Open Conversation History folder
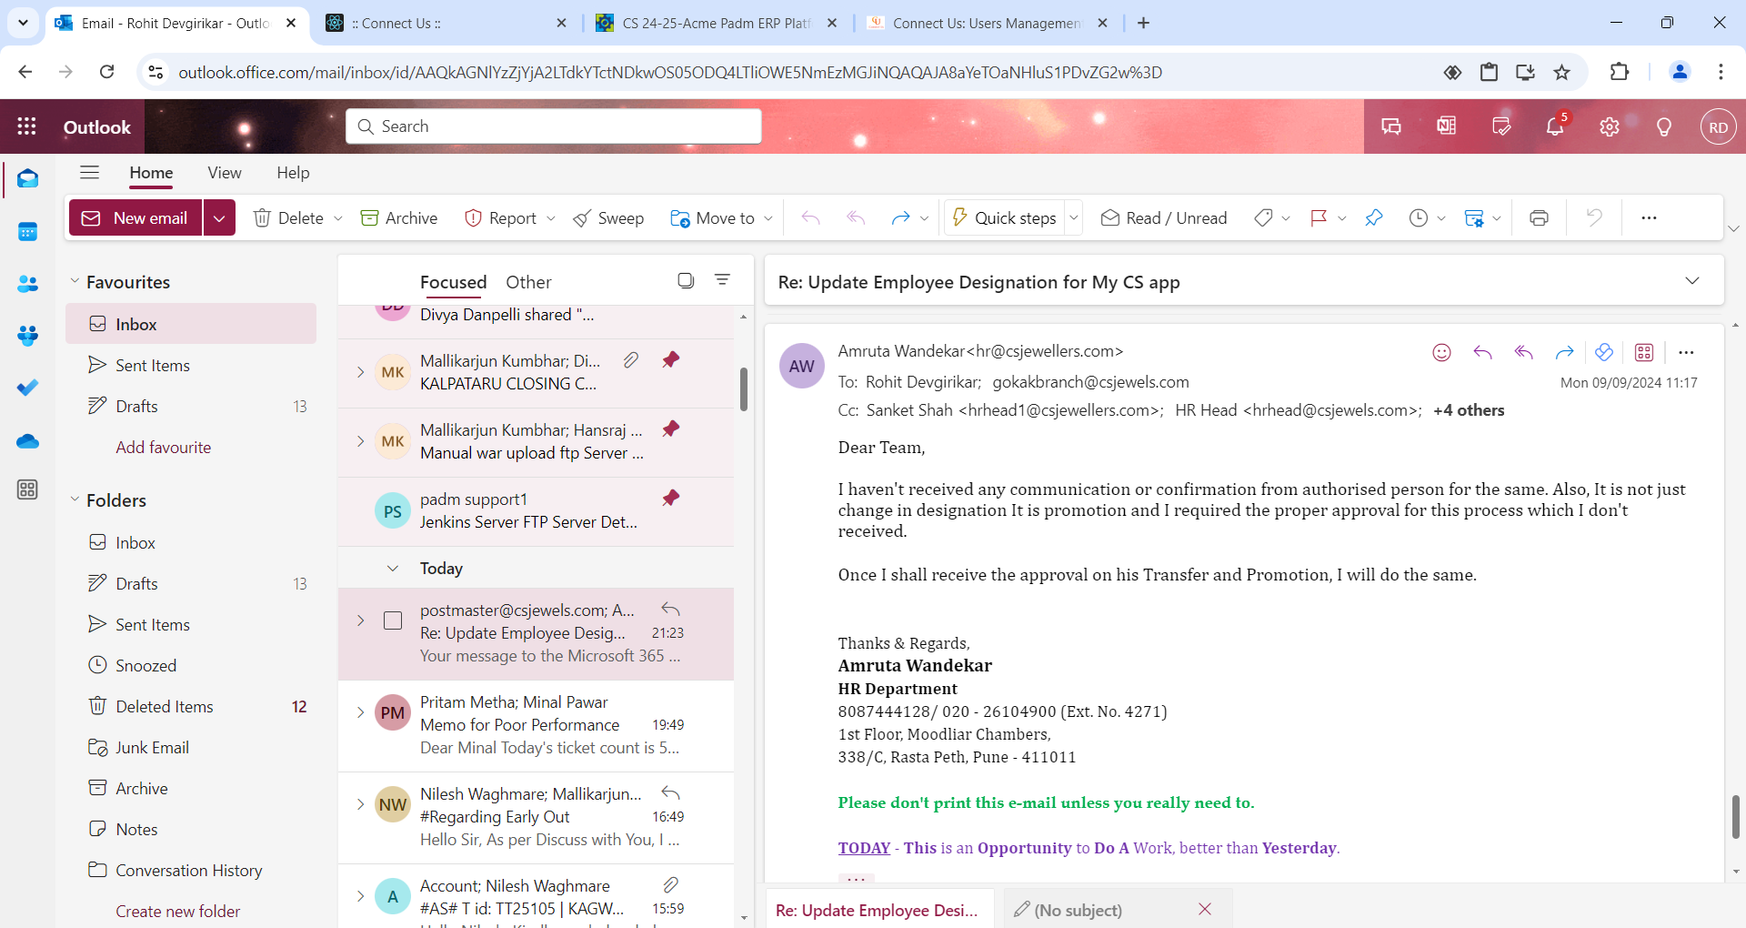The image size is (1746, 928). 191,870
